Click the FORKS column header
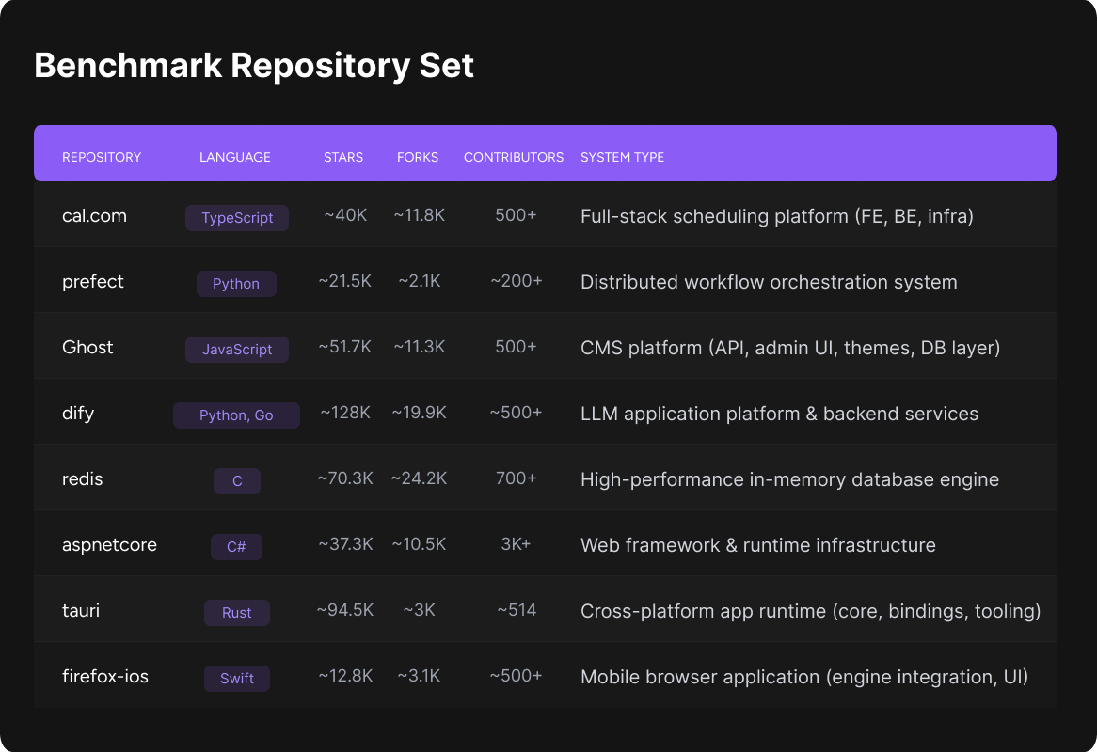 (418, 157)
